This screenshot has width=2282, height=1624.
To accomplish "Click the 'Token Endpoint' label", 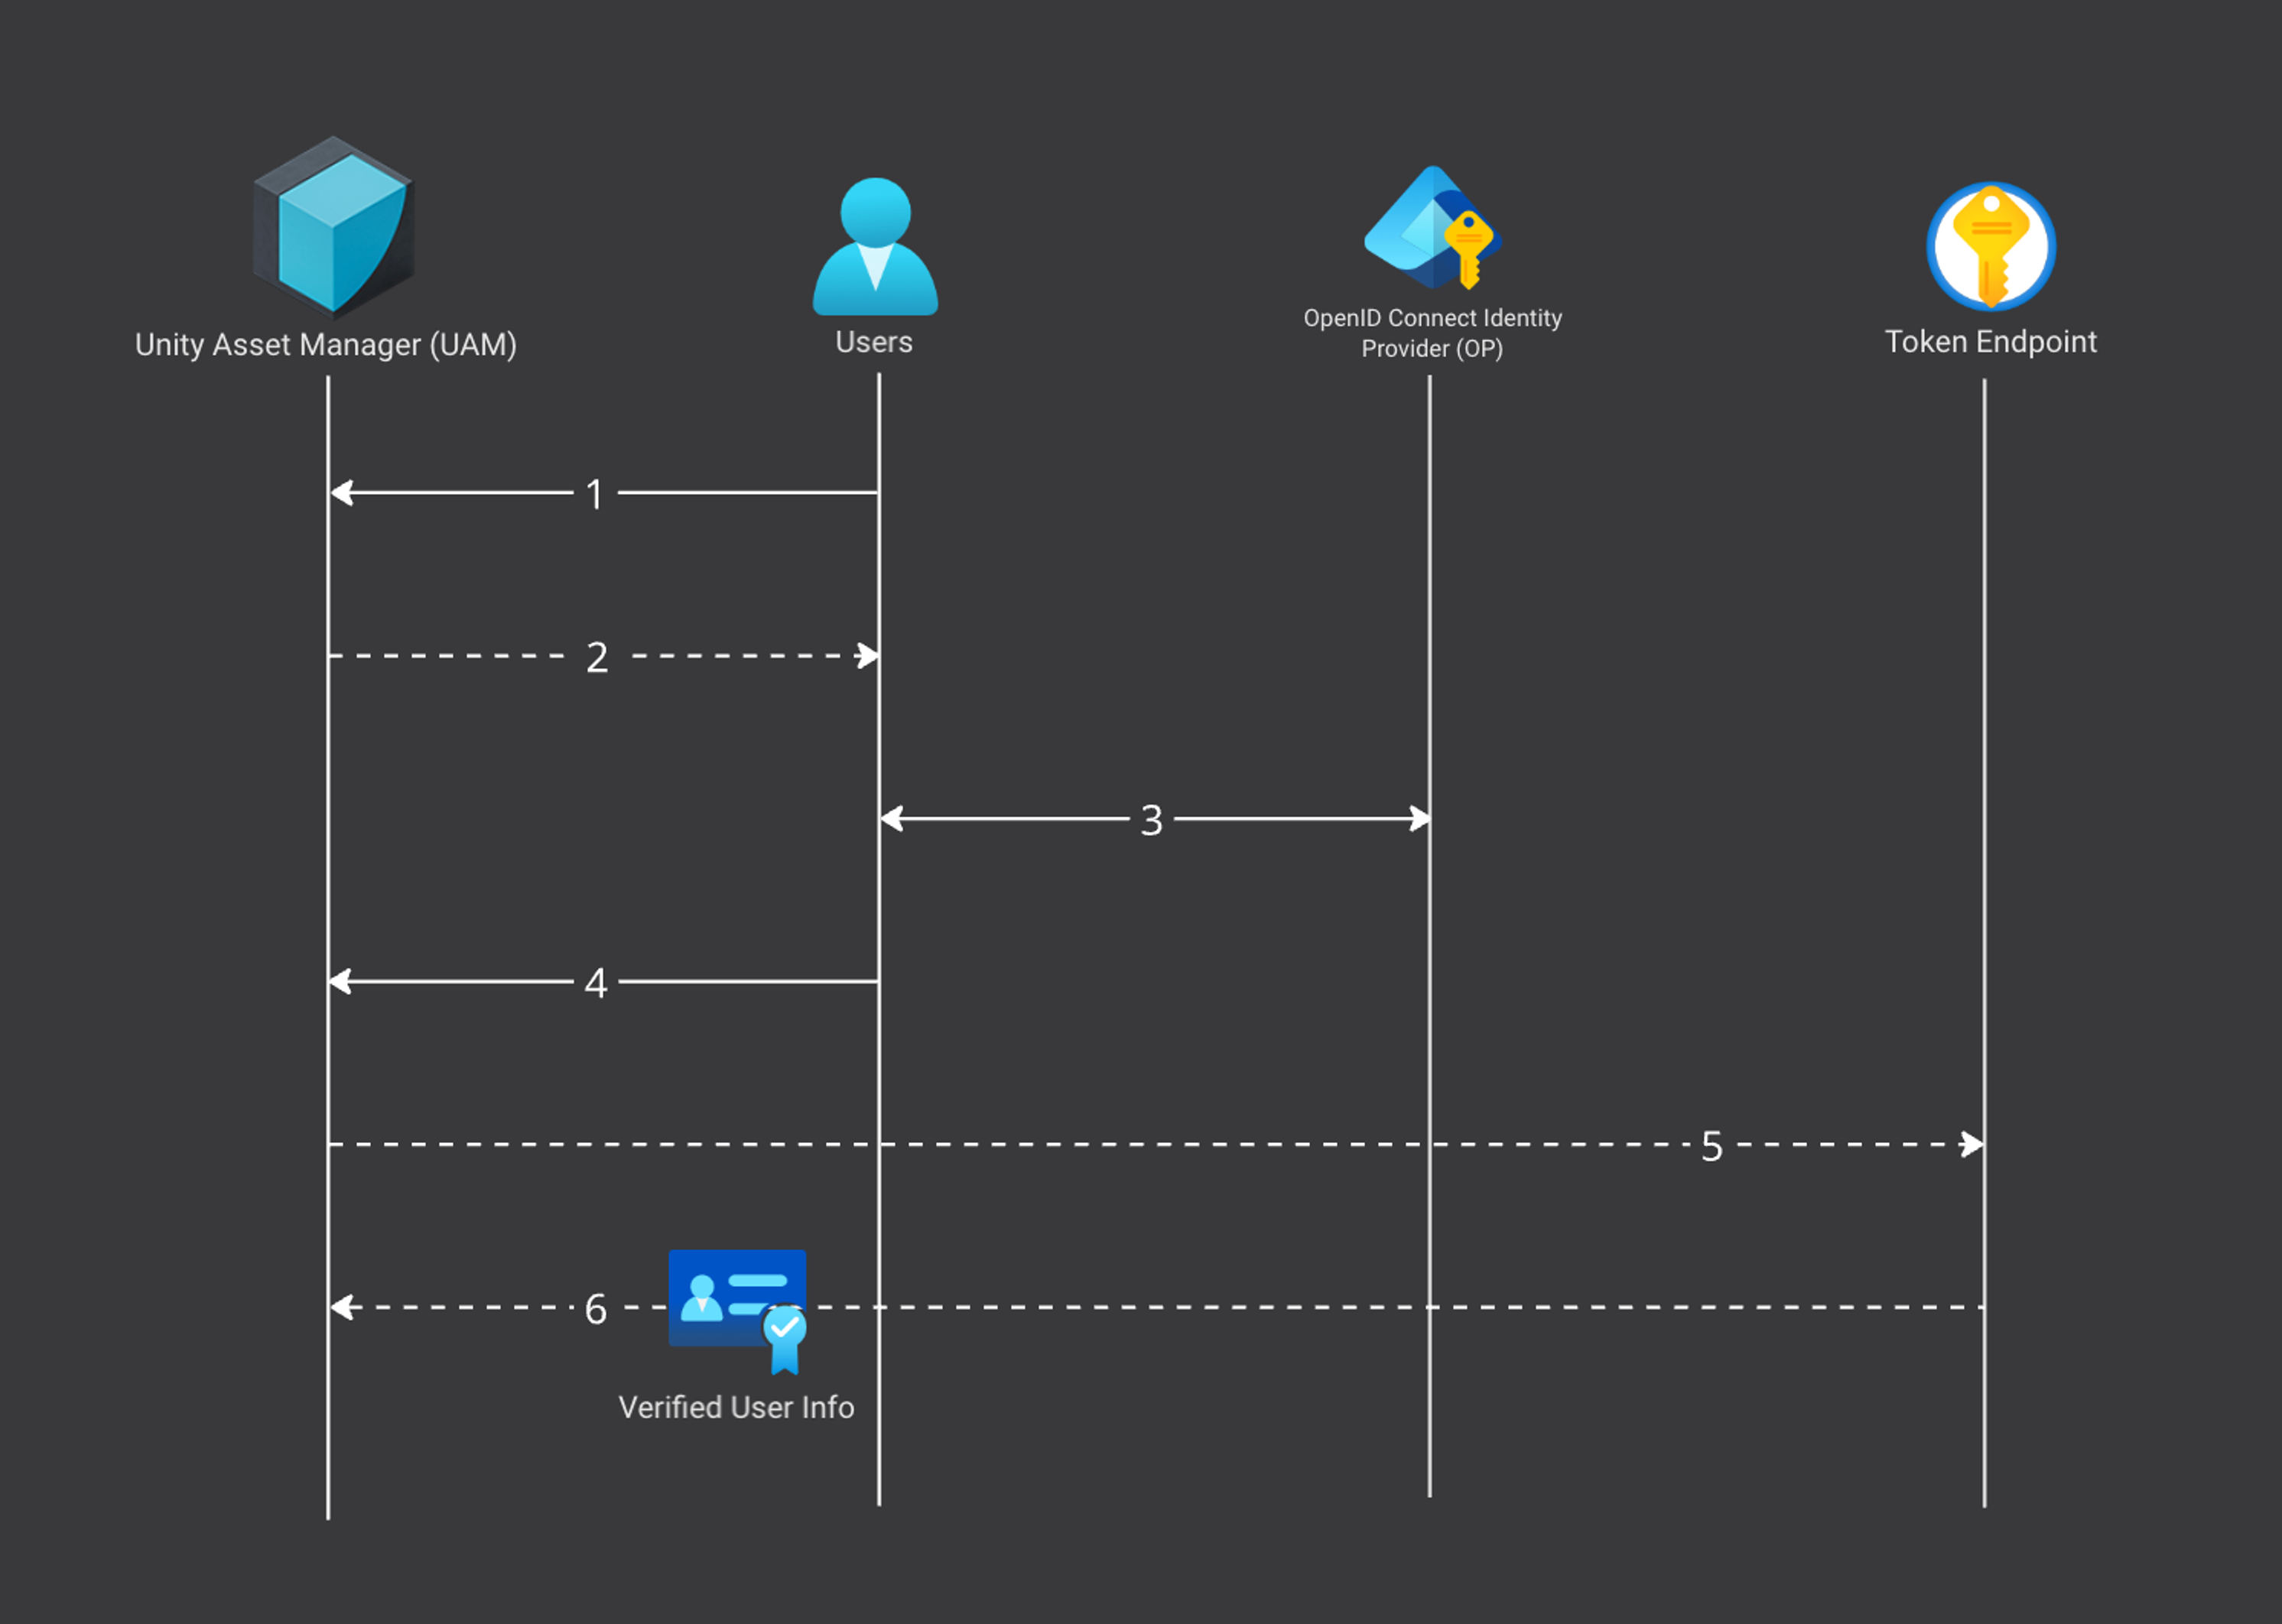I will [1990, 342].
